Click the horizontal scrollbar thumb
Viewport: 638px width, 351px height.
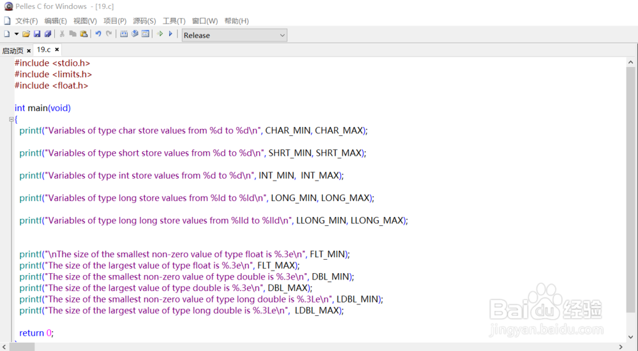(22, 347)
